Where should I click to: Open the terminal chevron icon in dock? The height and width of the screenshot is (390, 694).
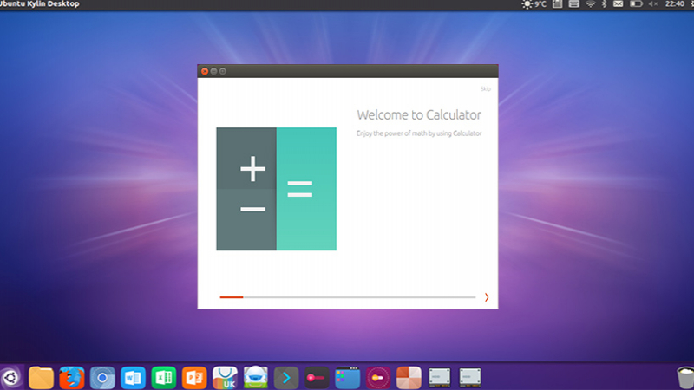coord(286,378)
